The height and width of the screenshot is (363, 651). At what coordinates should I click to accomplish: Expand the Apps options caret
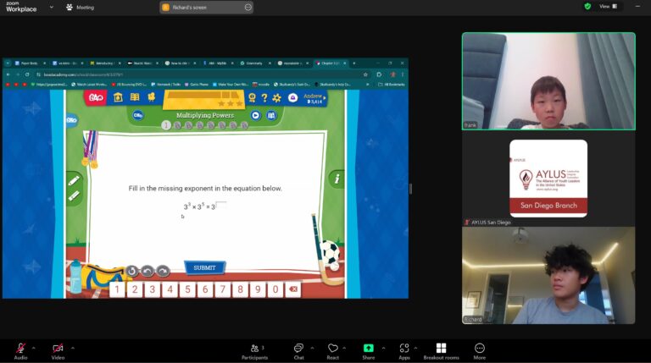tap(415, 348)
